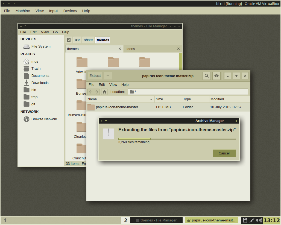Select the themes tab in File Manager
The height and width of the screenshot is (225, 281).
click(94, 49)
